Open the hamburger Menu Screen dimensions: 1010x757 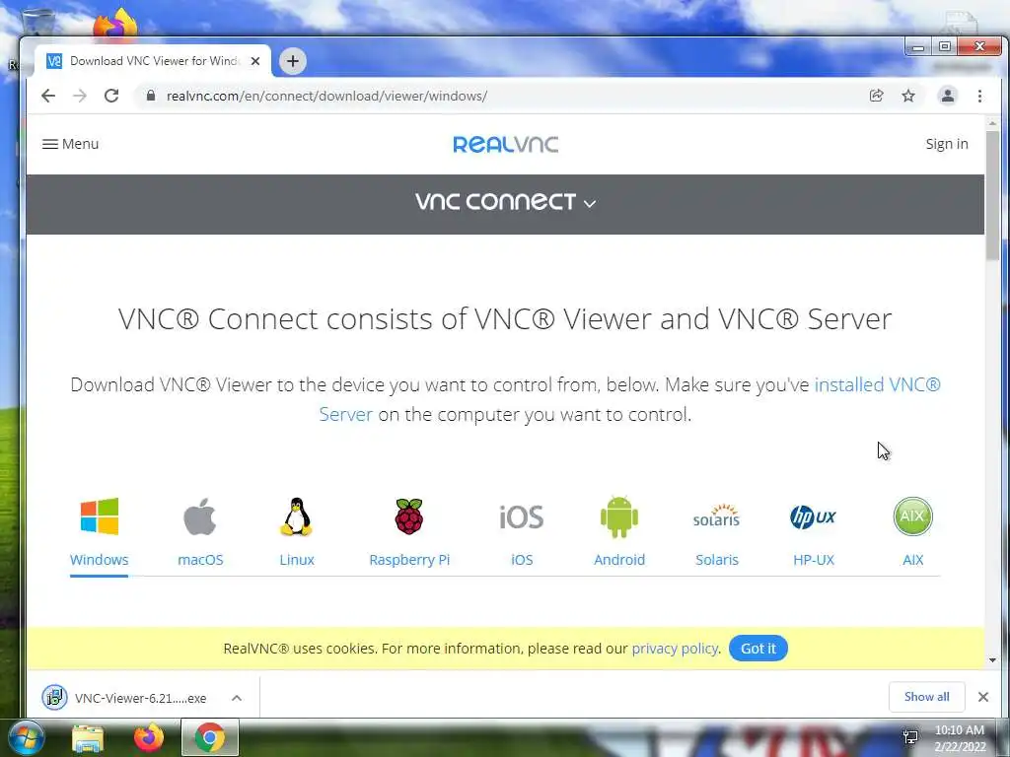click(70, 144)
